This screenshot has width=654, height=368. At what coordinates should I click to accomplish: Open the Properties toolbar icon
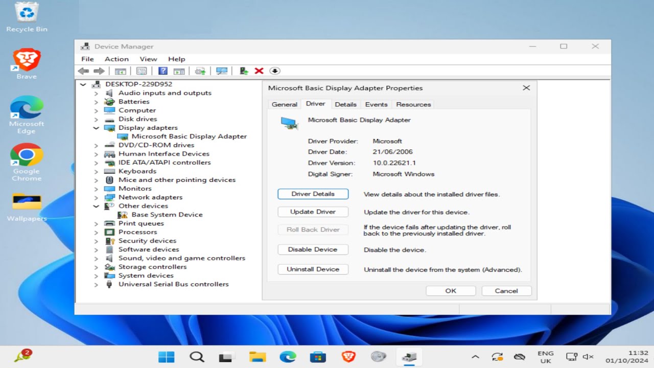coord(142,71)
